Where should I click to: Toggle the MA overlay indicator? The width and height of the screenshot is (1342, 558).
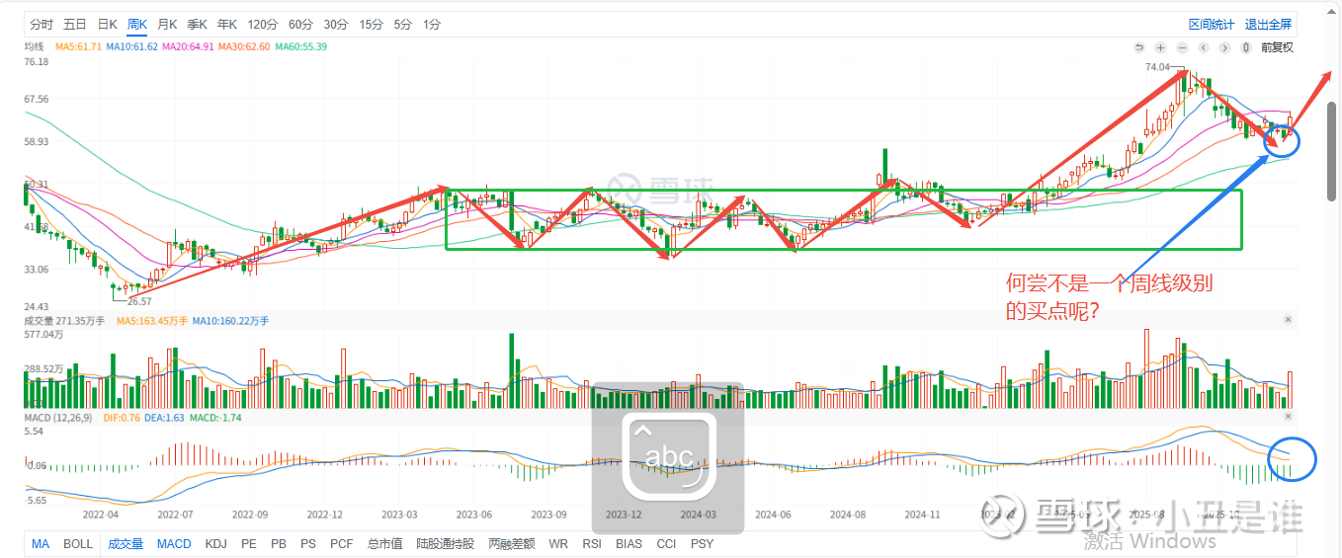click(x=41, y=543)
